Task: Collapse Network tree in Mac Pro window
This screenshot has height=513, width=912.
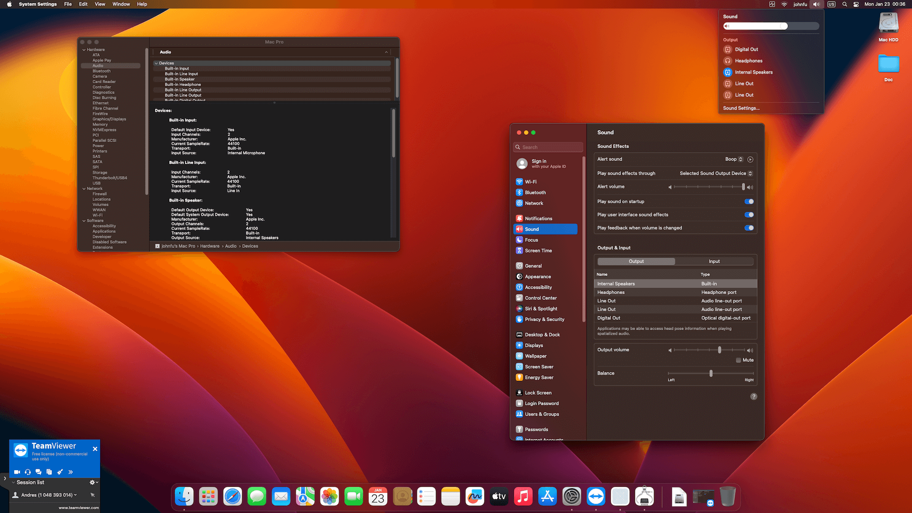Action: (x=84, y=189)
